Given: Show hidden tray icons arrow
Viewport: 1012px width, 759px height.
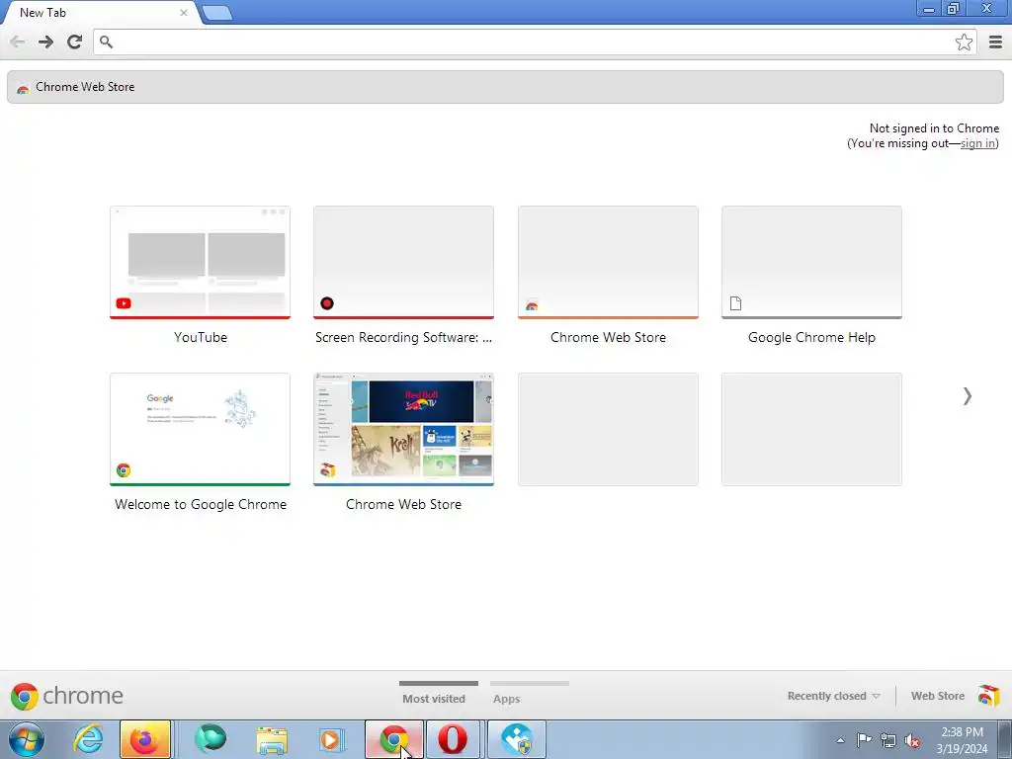Looking at the screenshot, I should [840, 740].
